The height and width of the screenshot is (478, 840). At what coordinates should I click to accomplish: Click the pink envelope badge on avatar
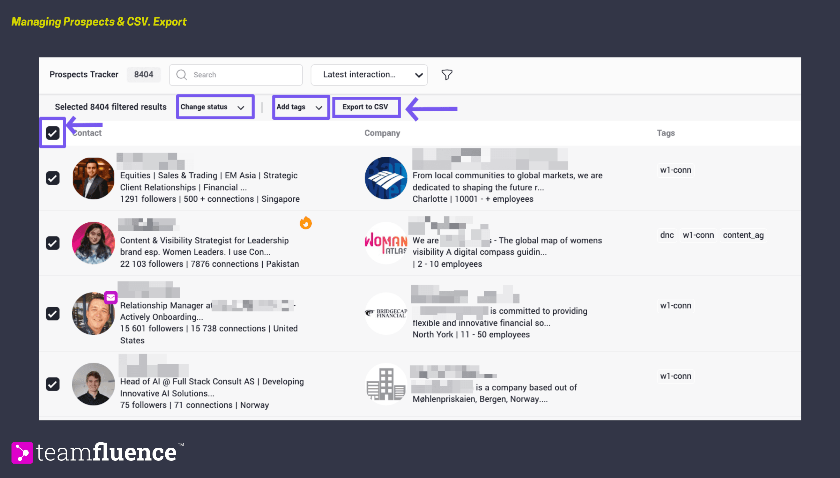[111, 297]
